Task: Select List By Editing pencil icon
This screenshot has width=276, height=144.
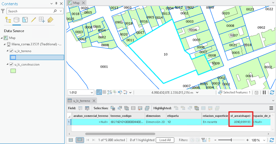Action: 33,20
